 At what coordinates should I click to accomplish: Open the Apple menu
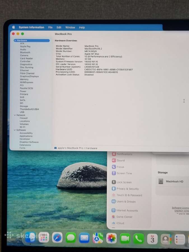(13, 27)
